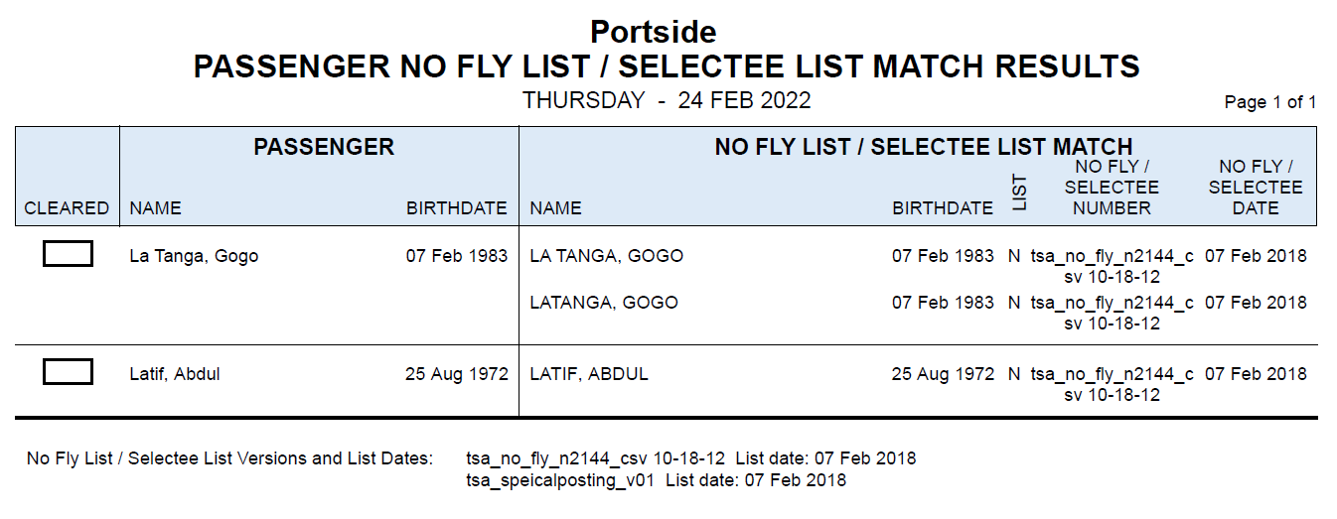Viewport: 1337px width, 519px height.
Task: Click the Page 1 of 1 indicator
Action: [1270, 102]
